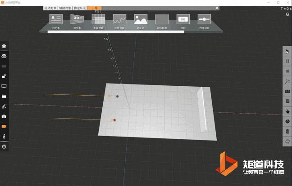Switch to the 辅助对象 tab
The width and height of the screenshot is (292, 186).
(65, 8)
